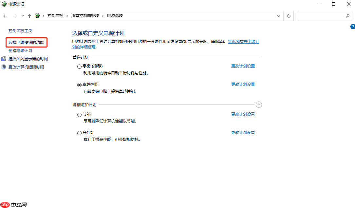Open 更改计划设置 for 卓越性能
The image size is (355, 208).
(243, 84)
